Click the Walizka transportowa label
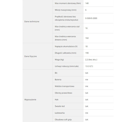This screenshot has height=122, width=136. tap(64, 86)
